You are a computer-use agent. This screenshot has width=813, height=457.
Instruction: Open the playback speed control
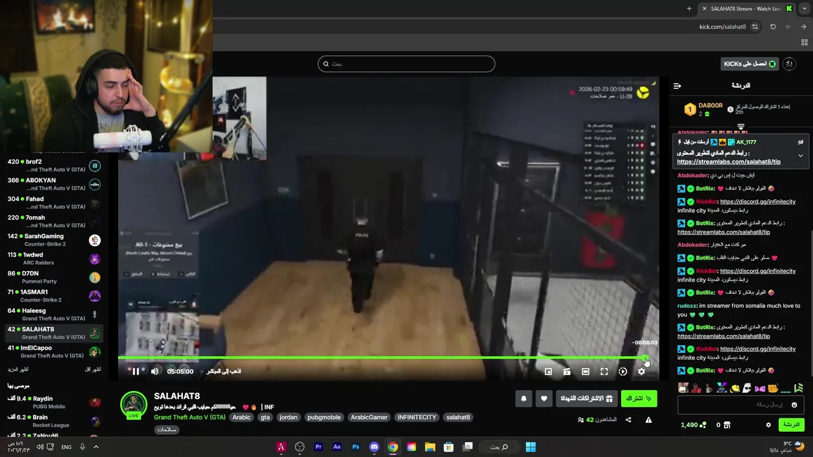[x=623, y=371]
